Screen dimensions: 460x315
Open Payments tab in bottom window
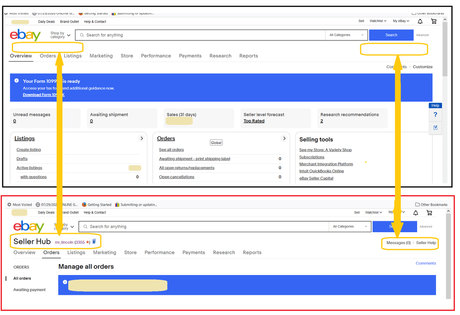193,252
